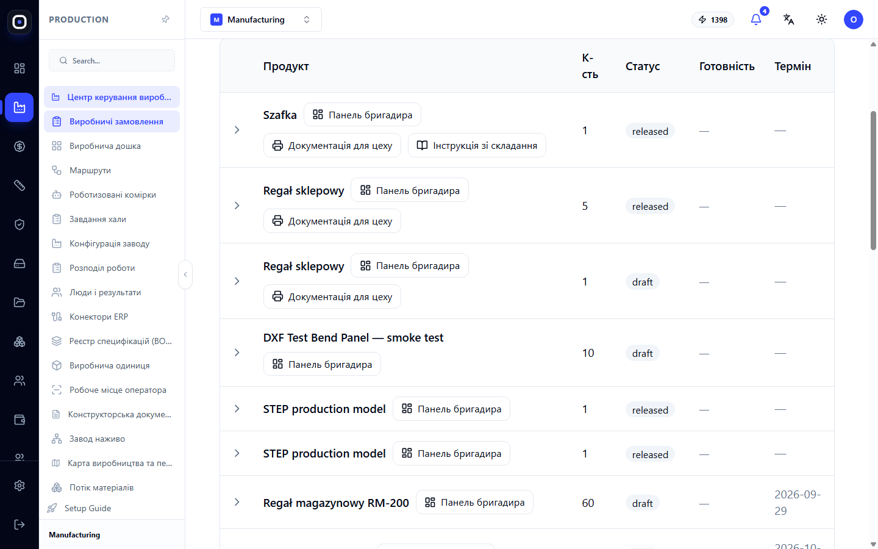Click Документація для цеху for Szafka
This screenshot has width=878, height=549.
click(x=332, y=145)
